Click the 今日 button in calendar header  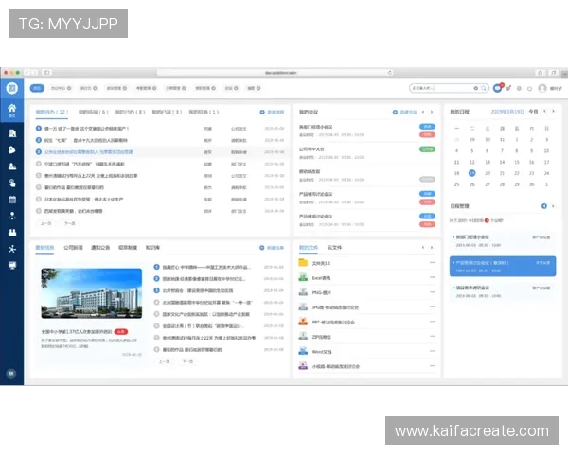tap(533, 111)
